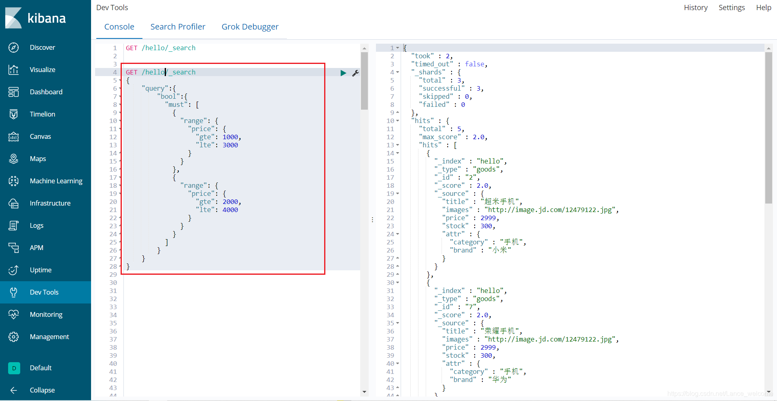
Task: Go to Management in the sidebar
Action: coord(49,337)
